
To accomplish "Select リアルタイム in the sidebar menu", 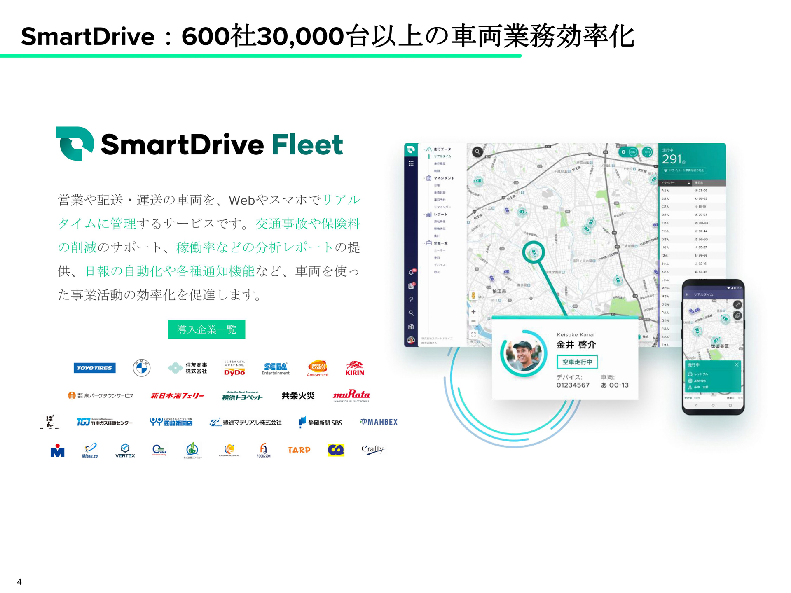I will [x=442, y=156].
